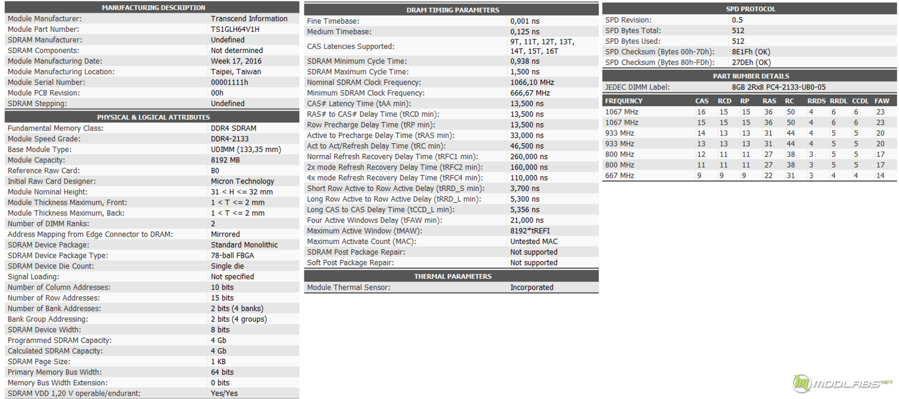
Task: Click the Untested MAC value
Action: click(534, 241)
